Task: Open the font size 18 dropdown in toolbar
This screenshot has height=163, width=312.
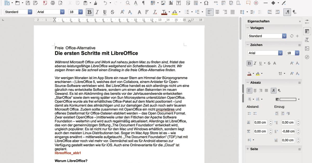Action: tap(81, 12)
